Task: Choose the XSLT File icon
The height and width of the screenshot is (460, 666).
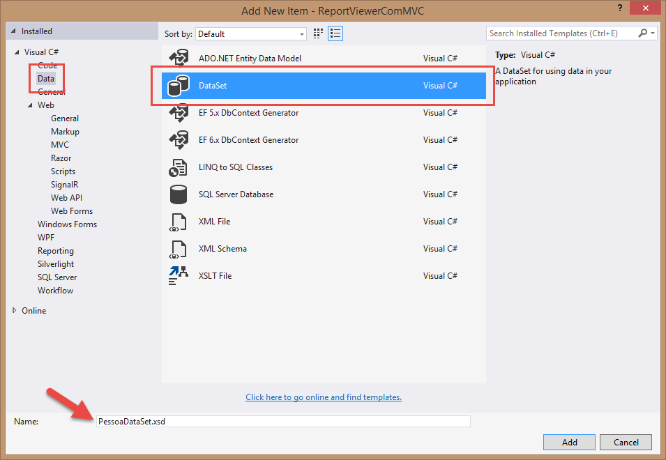Action: [x=178, y=276]
